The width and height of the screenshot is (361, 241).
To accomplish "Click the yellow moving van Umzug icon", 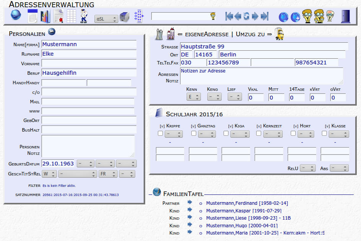I will click(279, 34).
